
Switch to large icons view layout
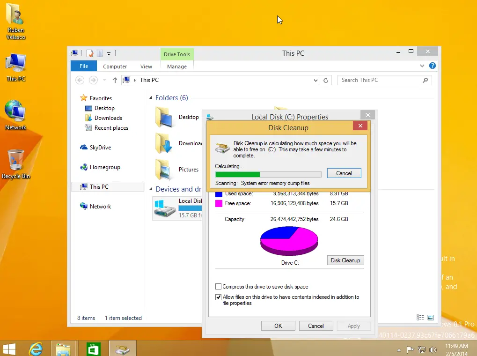[431, 318]
